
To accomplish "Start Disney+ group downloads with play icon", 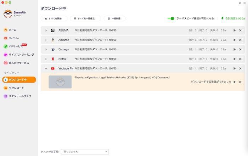I will [x=235, y=49].
